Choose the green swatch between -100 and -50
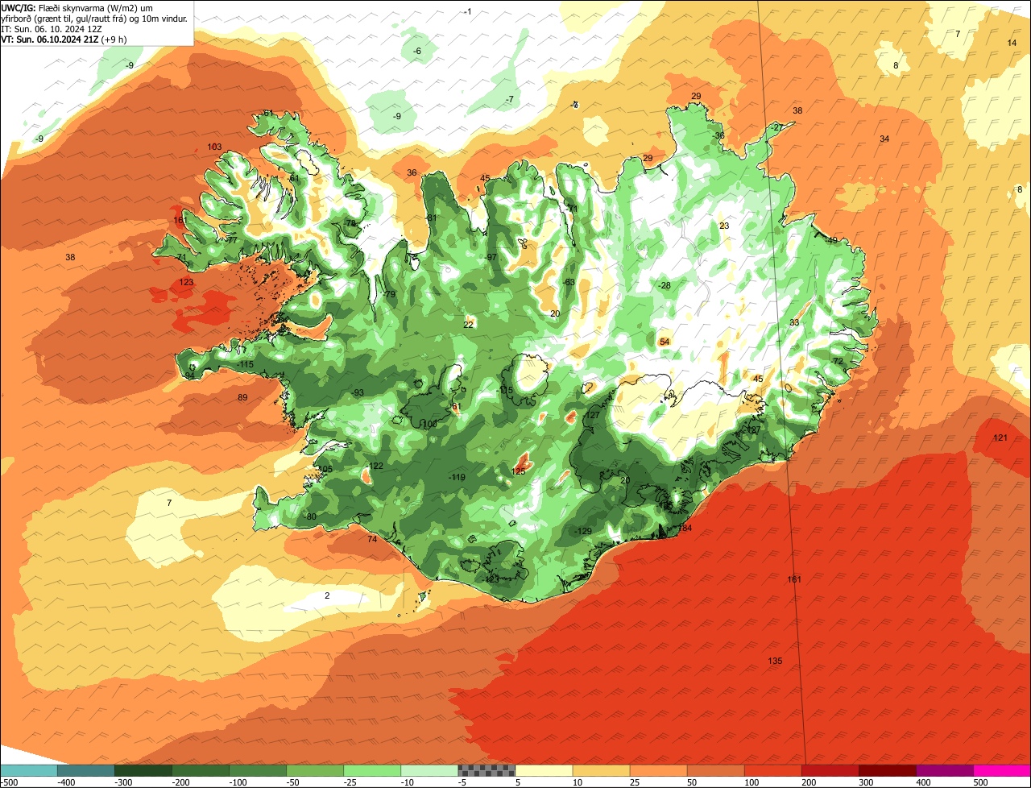The image size is (1031, 788). point(258,770)
